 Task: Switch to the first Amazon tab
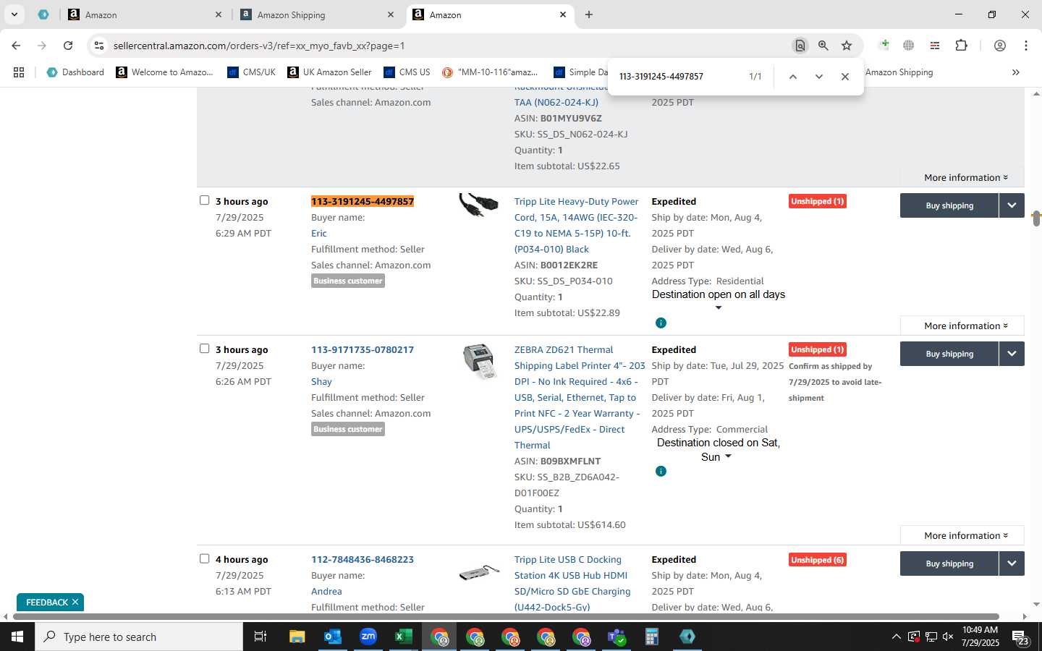(144, 14)
